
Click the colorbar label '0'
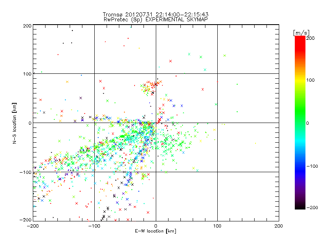(307, 123)
